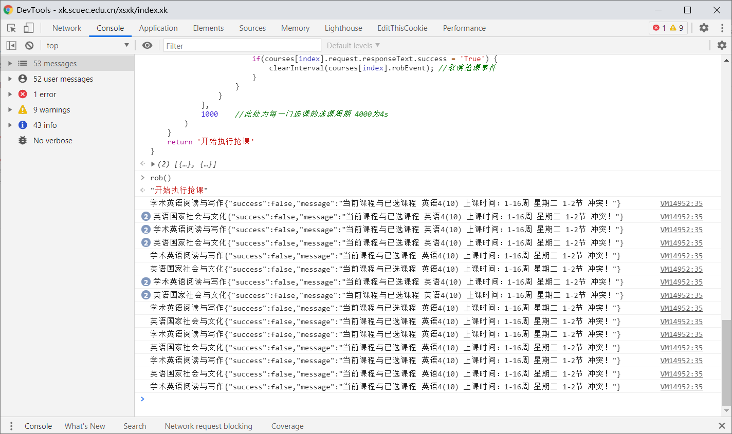Viewport: 732px width, 434px height.
Task: Expand the (2) [{…}, {…}] array output
Action: tap(153, 164)
